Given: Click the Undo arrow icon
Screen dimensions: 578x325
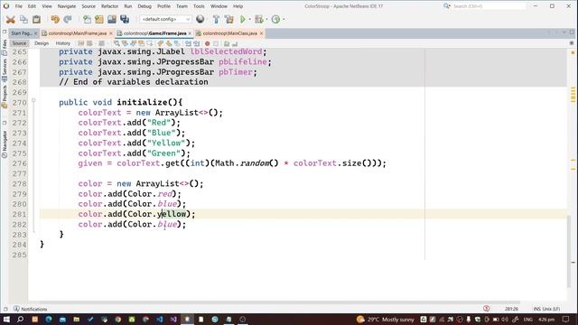Looking at the screenshot, I should click(x=55, y=19).
